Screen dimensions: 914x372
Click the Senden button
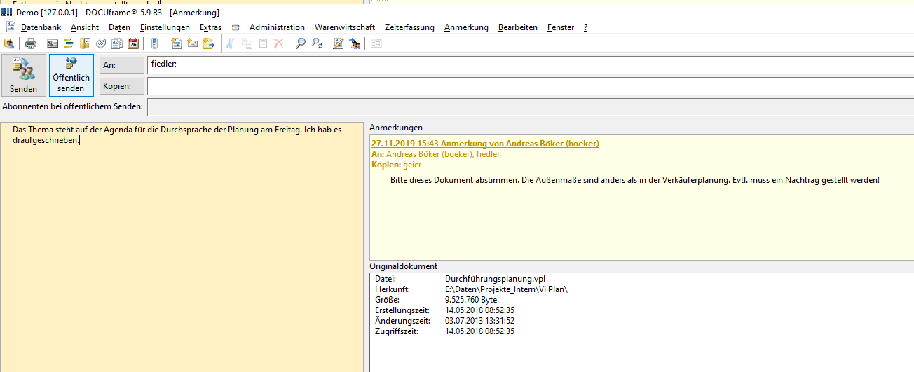tap(24, 76)
